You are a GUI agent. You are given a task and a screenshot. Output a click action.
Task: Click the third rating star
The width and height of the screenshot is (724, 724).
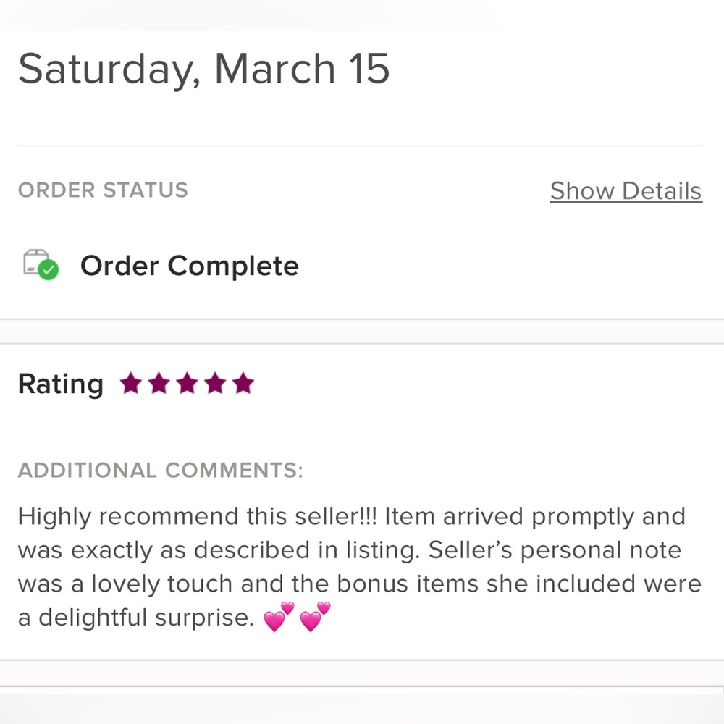click(x=187, y=384)
